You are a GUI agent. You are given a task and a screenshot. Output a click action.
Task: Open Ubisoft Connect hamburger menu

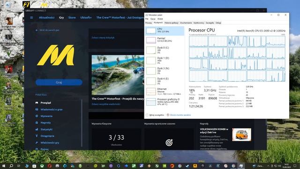(x=31, y=18)
